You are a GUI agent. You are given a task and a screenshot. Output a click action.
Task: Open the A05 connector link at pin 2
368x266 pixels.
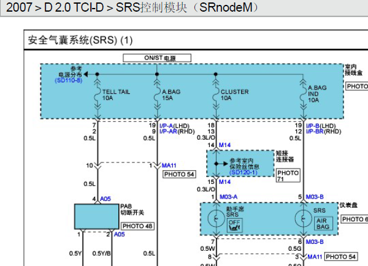pos(119,234)
